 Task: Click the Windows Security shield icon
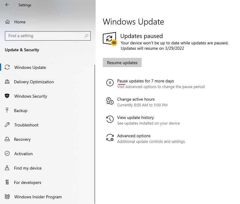tap(7, 96)
